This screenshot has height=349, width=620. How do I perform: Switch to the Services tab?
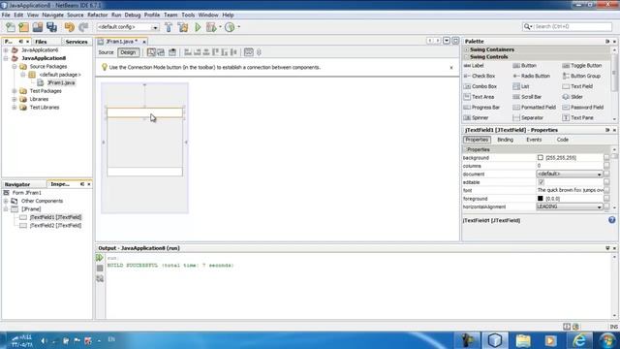point(77,42)
